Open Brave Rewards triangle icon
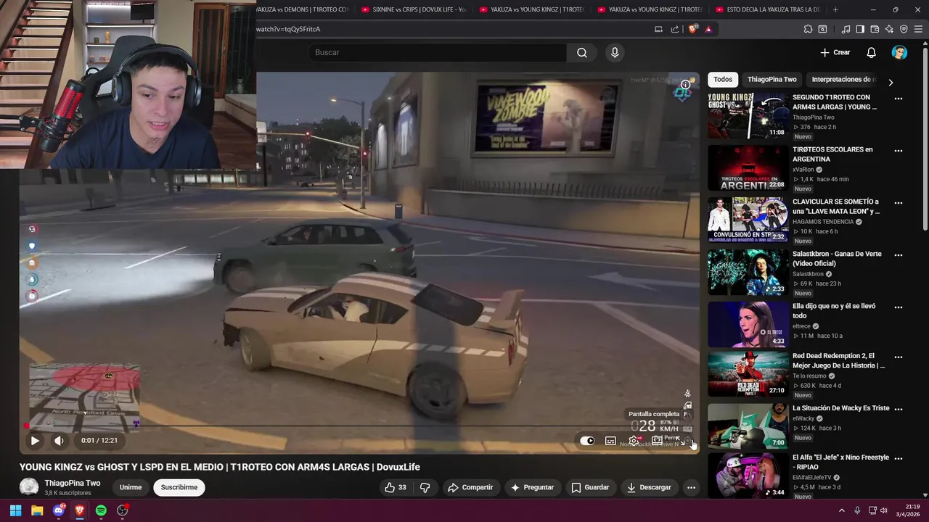The height and width of the screenshot is (522, 929). pyautogui.click(x=708, y=29)
